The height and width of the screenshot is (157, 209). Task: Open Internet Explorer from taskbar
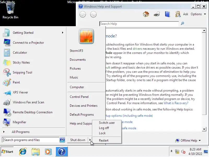point(23,152)
